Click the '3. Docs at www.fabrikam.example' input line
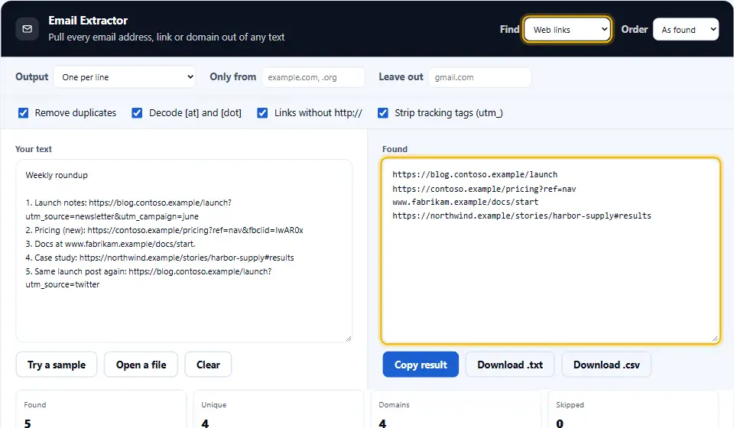The image size is (734, 428). tap(110, 244)
